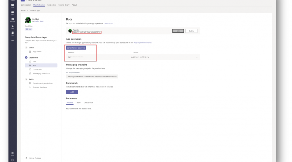
Task: Click the Finish step heading
Action: [x=31, y=79]
